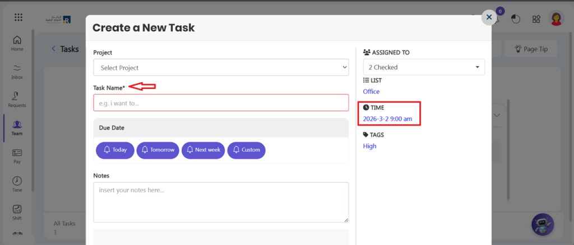Screen dimensions: 574x245
Task: Open the Time clock sidebar icon
Action: 17,183
